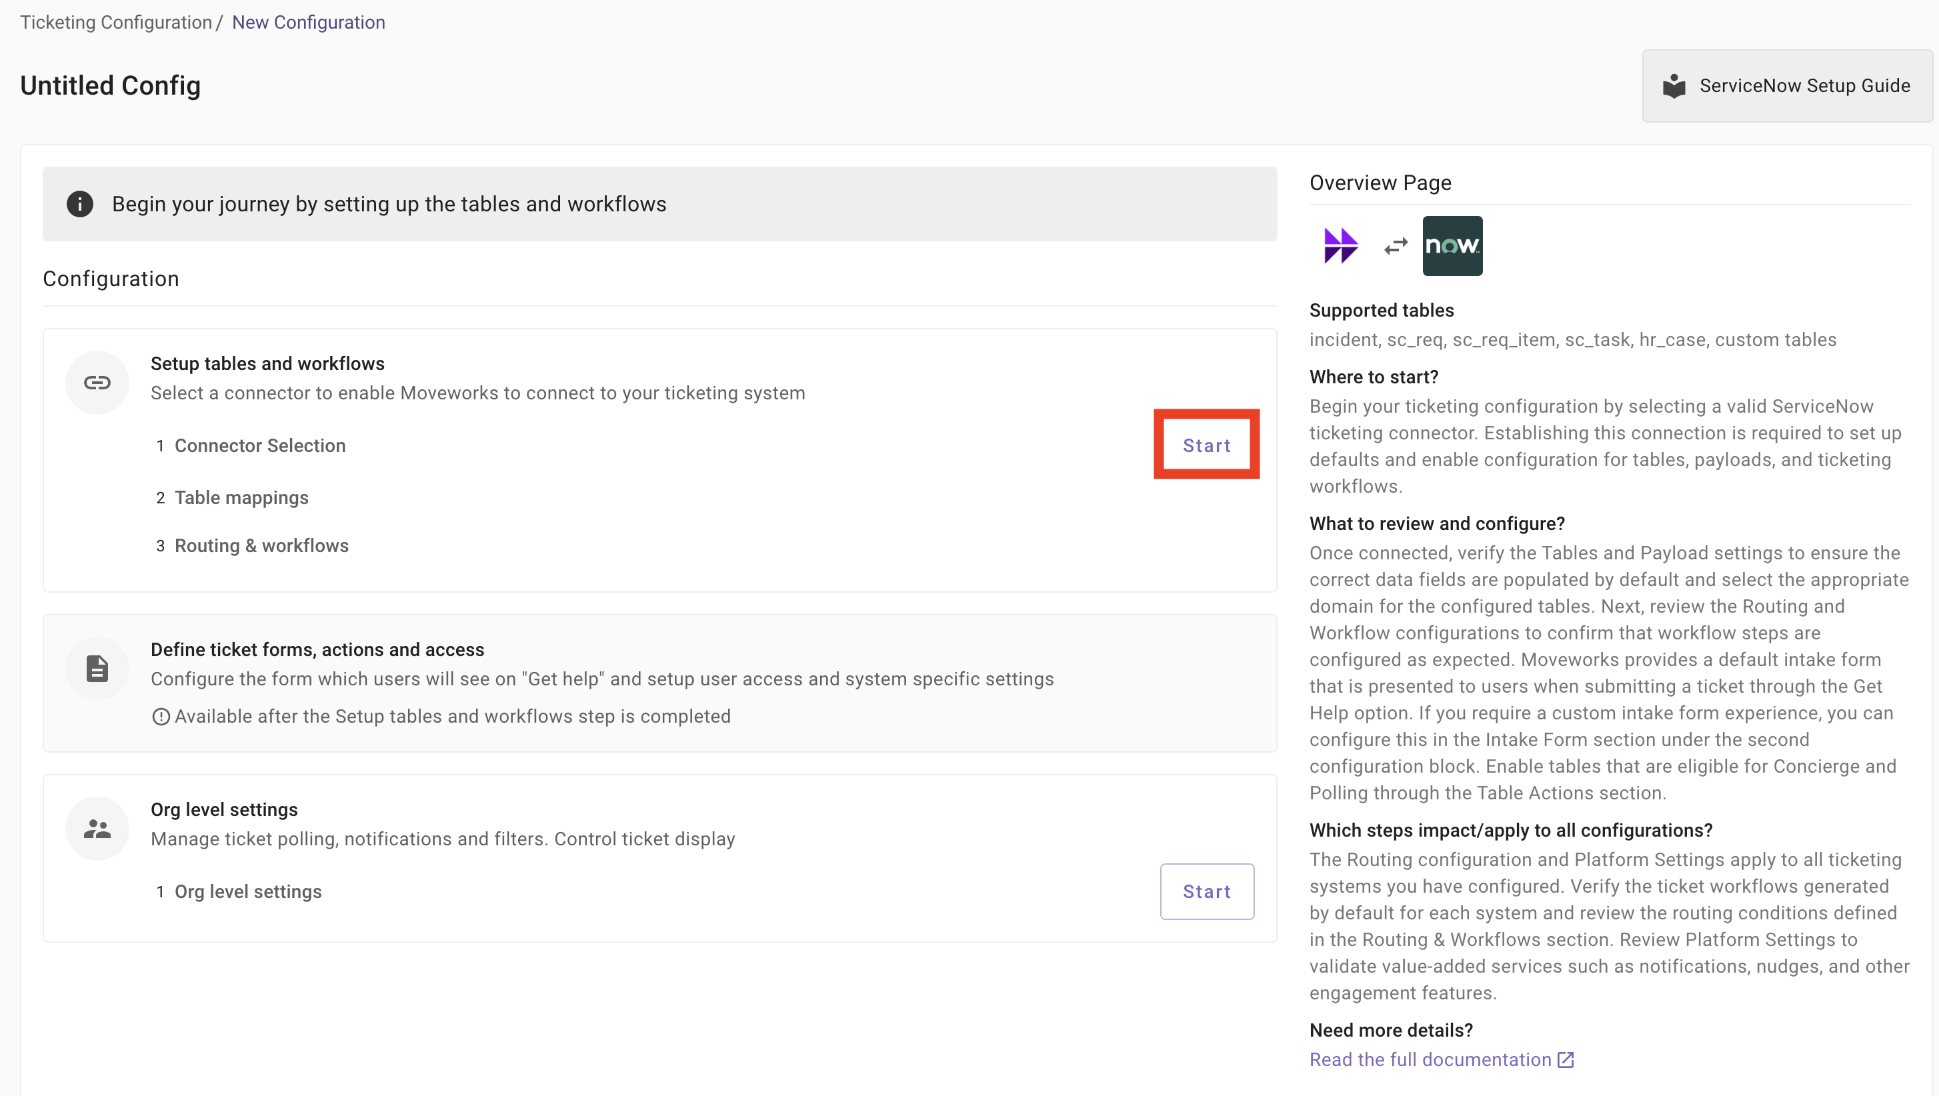Image resolution: width=1939 pixels, height=1096 pixels.
Task: Click the warning icon beside 'Available after'
Action: pos(160,717)
